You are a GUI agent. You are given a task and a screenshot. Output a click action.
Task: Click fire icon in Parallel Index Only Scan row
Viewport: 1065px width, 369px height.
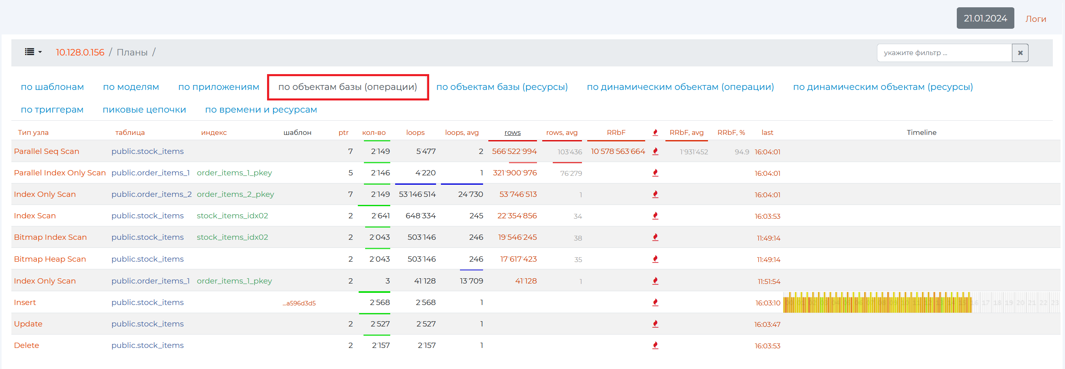point(655,173)
